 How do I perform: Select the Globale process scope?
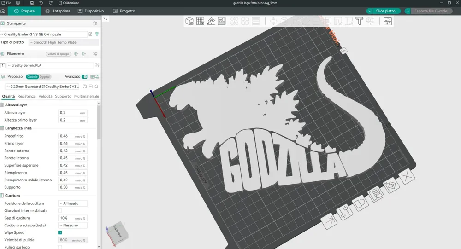(x=32, y=77)
